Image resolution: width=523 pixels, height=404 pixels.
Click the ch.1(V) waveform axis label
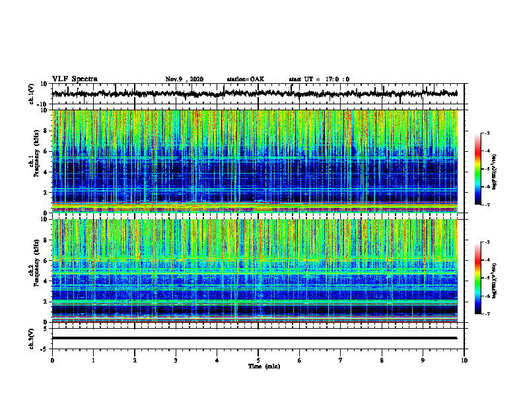pyautogui.click(x=32, y=94)
